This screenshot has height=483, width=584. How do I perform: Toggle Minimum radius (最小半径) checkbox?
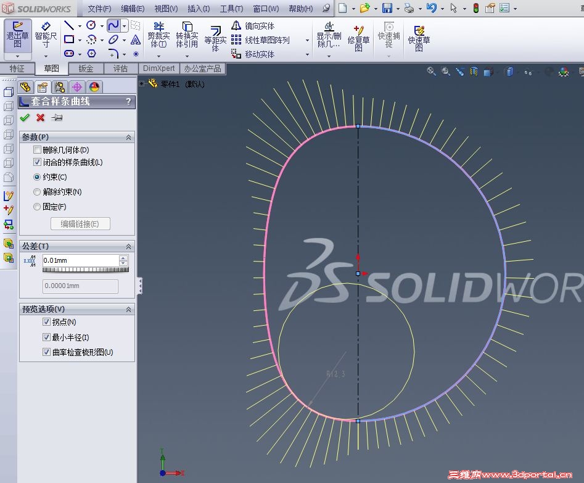tap(46, 337)
